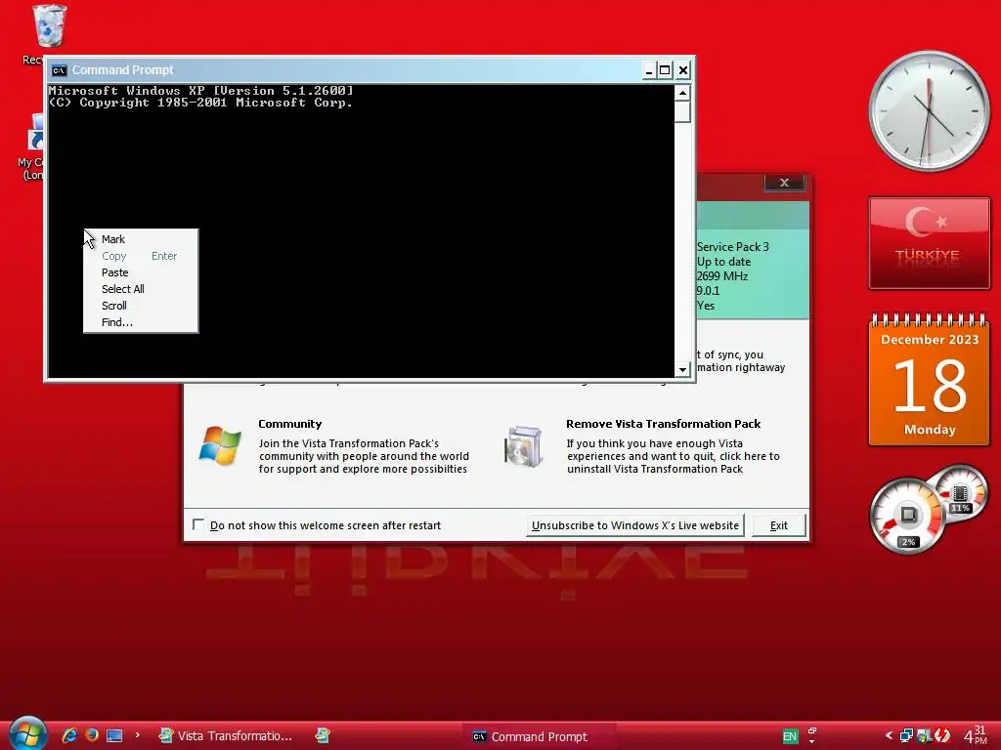Image resolution: width=1001 pixels, height=750 pixels.
Task: Click the Up to date status text
Action: [724, 262]
